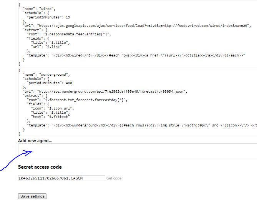Click the "$.icon_url" field line

pyautogui.click(x=53, y=108)
